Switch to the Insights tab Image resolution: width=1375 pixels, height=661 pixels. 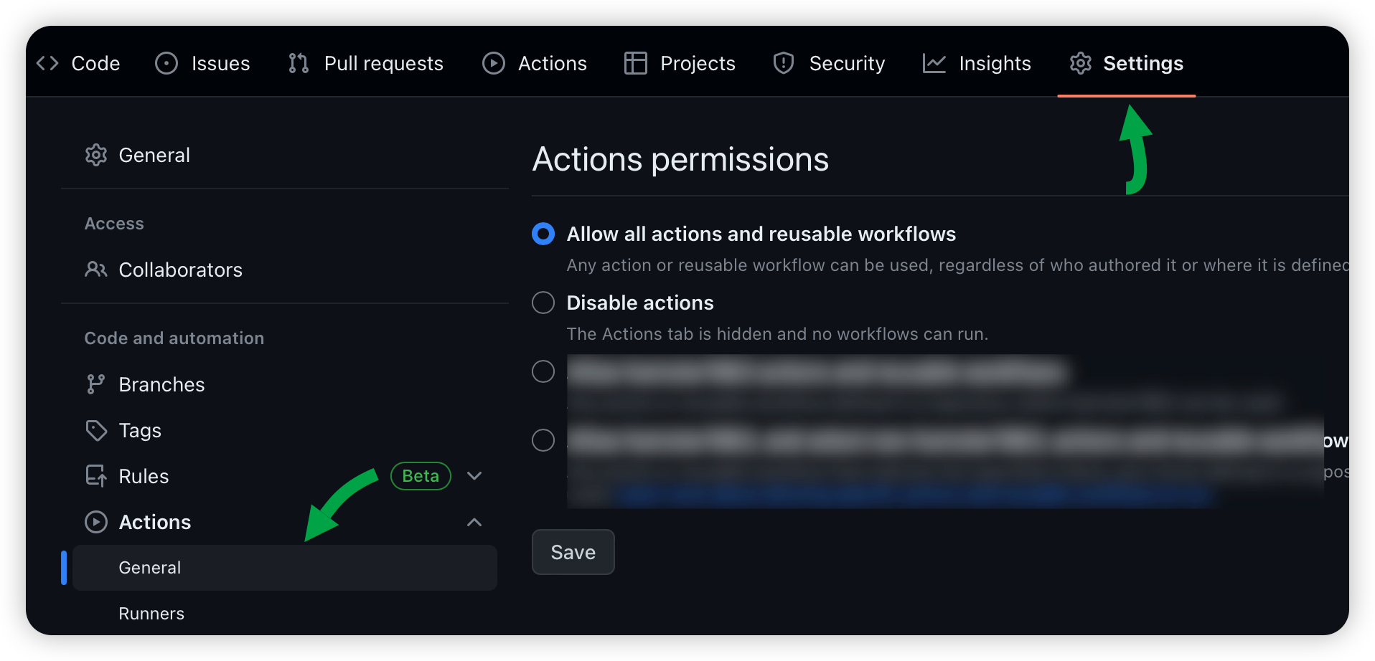(994, 63)
